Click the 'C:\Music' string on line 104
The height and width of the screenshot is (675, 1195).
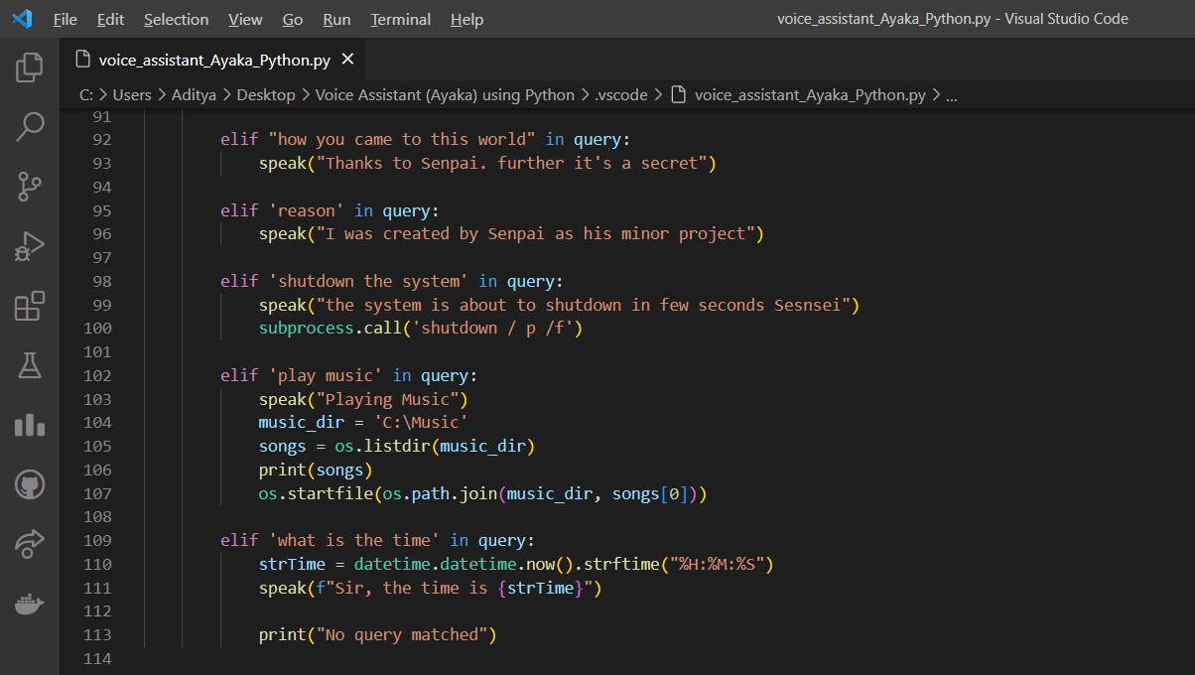pyautogui.click(x=421, y=423)
